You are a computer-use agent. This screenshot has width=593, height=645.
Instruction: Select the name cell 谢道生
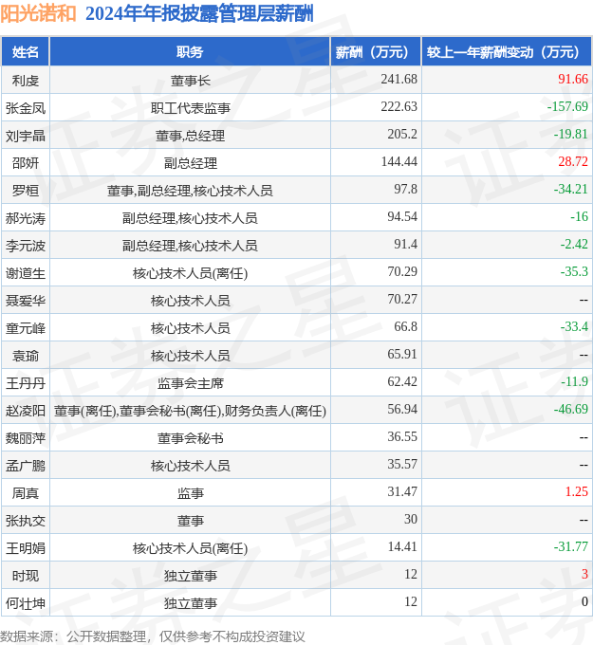click(x=25, y=273)
